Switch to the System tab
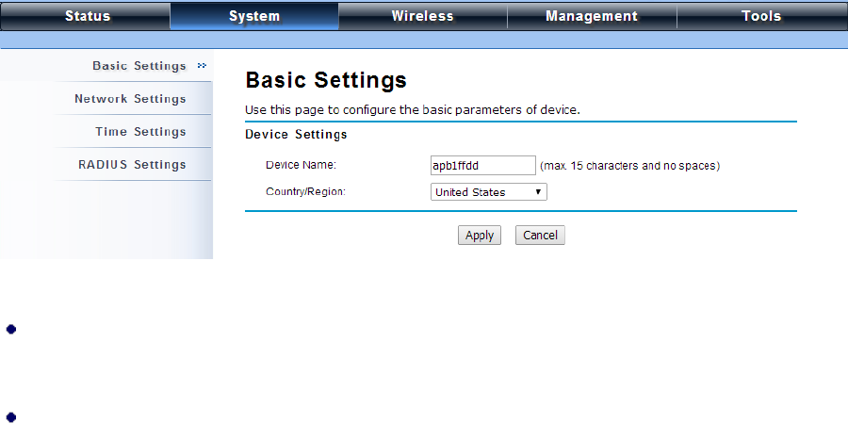The image size is (848, 424). (254, 16)
